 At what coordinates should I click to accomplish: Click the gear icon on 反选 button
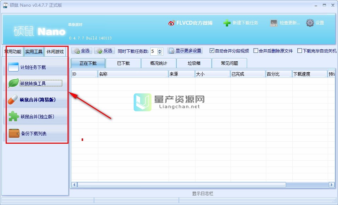99,51
